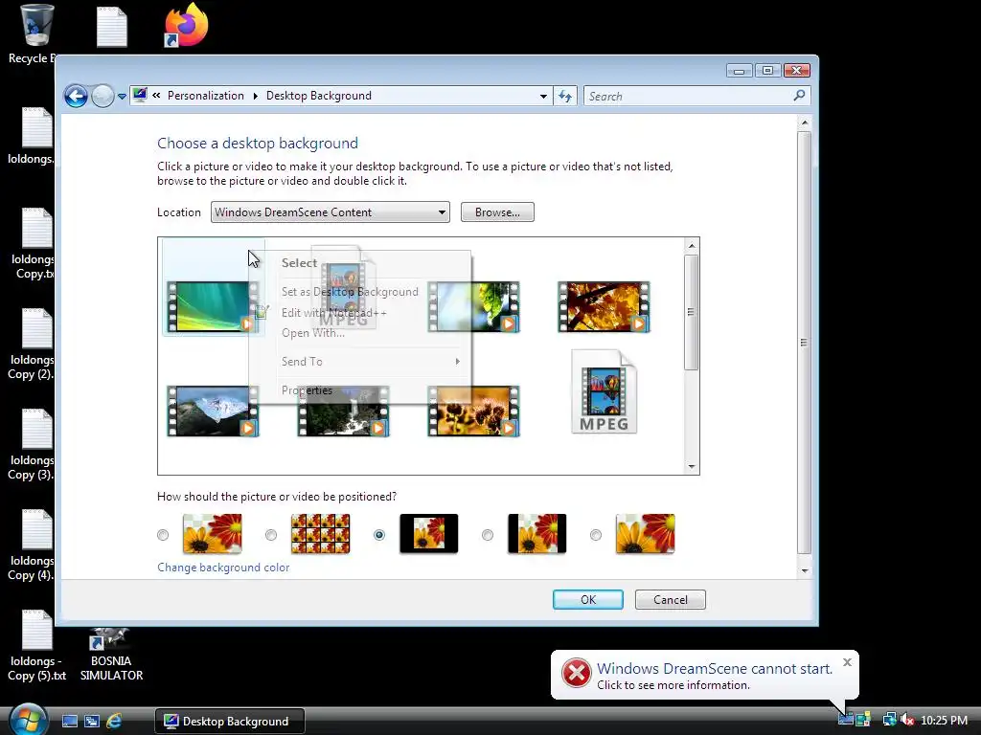This screenshot has width=981, height=735.
Task: Click the Cancel button
Action: (x=670, y=599)
